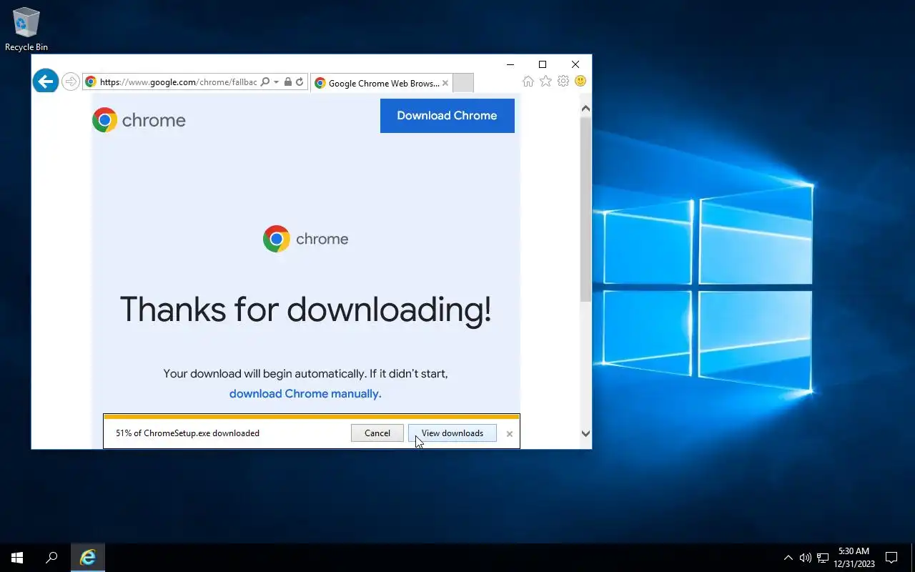Screen dimensions: 915x572
Task: Click the Thanks for downloading heading
Action: [305, 310]
